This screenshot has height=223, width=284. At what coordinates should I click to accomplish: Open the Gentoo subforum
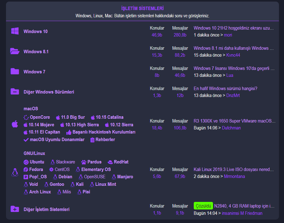(x=57, y=184)
